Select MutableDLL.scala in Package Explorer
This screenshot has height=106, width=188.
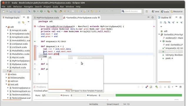pos(21,51)
